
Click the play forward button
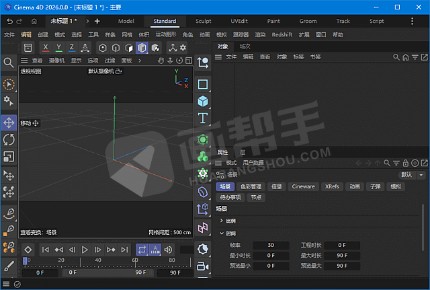(85, 250)
